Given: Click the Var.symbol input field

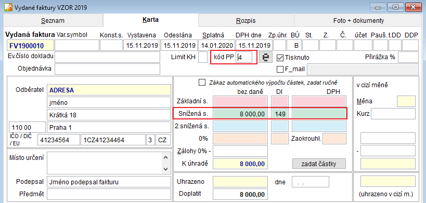Looking at the screenshot, I should 77,45.
